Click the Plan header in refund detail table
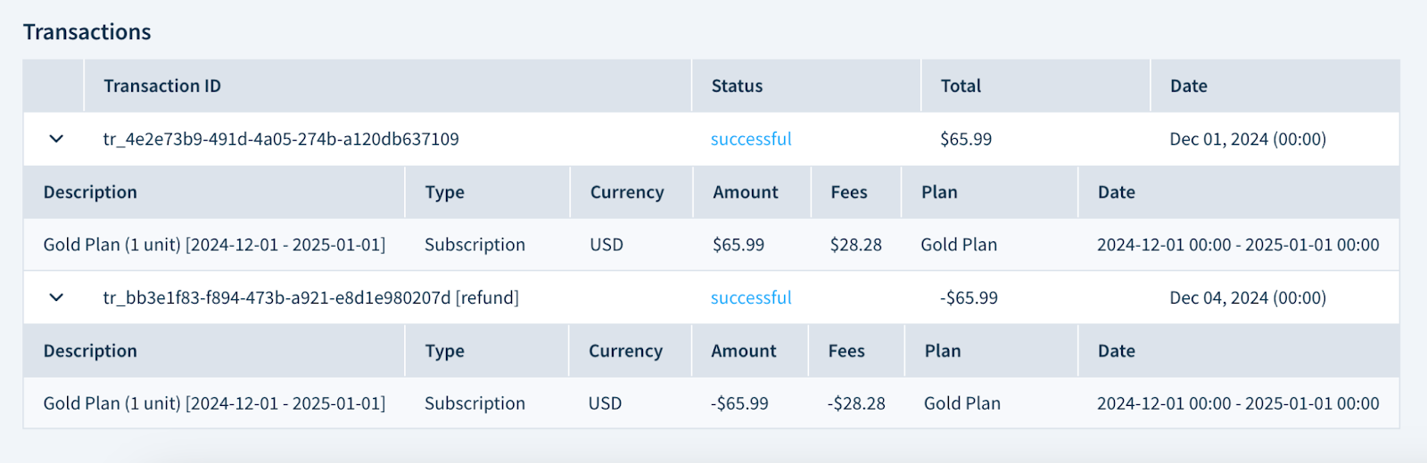The image size is (1427, 463). coord(943,351)
